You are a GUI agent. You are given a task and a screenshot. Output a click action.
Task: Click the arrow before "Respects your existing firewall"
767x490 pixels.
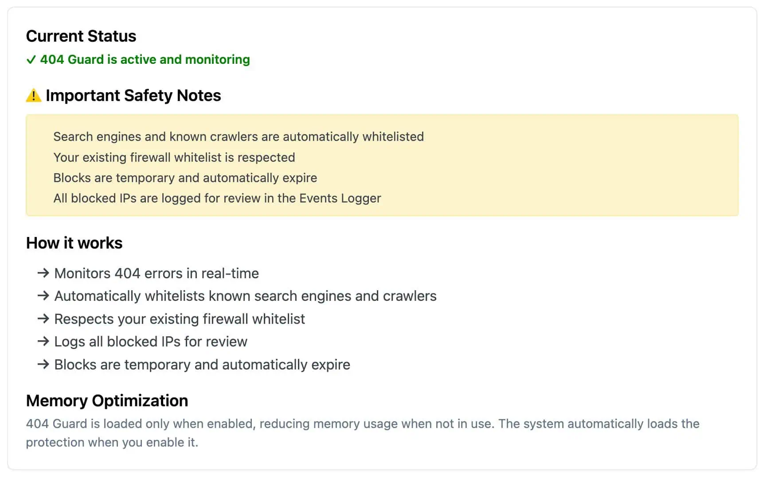pos(43,319)
